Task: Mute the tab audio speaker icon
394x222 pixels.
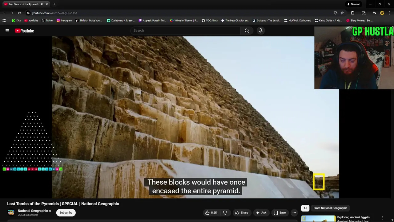Action: tap(42, 4)
